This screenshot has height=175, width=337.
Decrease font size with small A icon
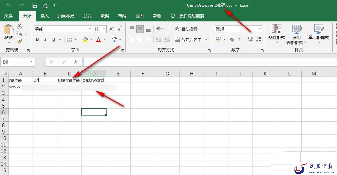point(119,29)
